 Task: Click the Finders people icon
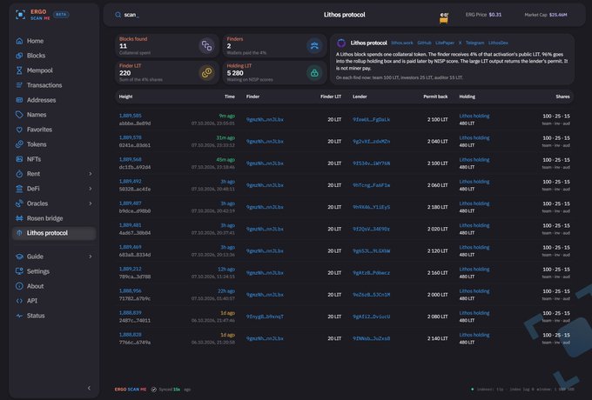pos(314,46)
